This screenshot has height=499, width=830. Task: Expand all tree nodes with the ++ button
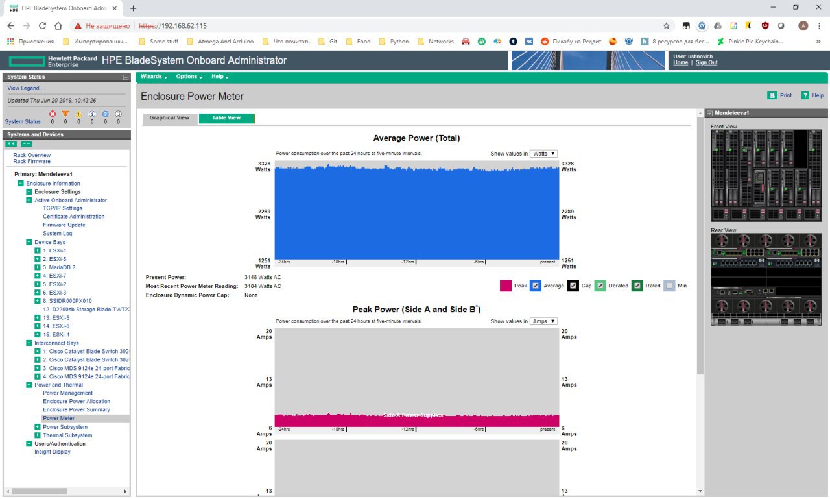pyautogui.click(x=11, y=144)
